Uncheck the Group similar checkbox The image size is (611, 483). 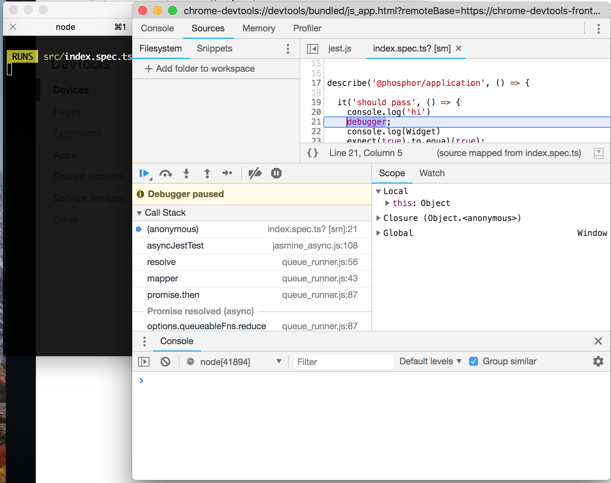[474, 361]
